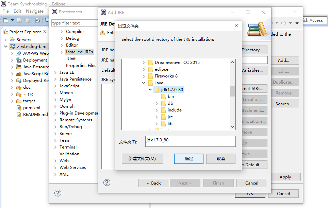Click the 文件夹 folder name input field
This screenshot has height=208, width=328.
(x=190, y=141)
